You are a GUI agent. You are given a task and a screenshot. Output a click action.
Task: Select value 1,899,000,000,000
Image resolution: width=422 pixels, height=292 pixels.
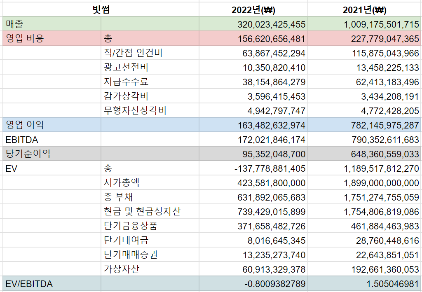[381, 183]
